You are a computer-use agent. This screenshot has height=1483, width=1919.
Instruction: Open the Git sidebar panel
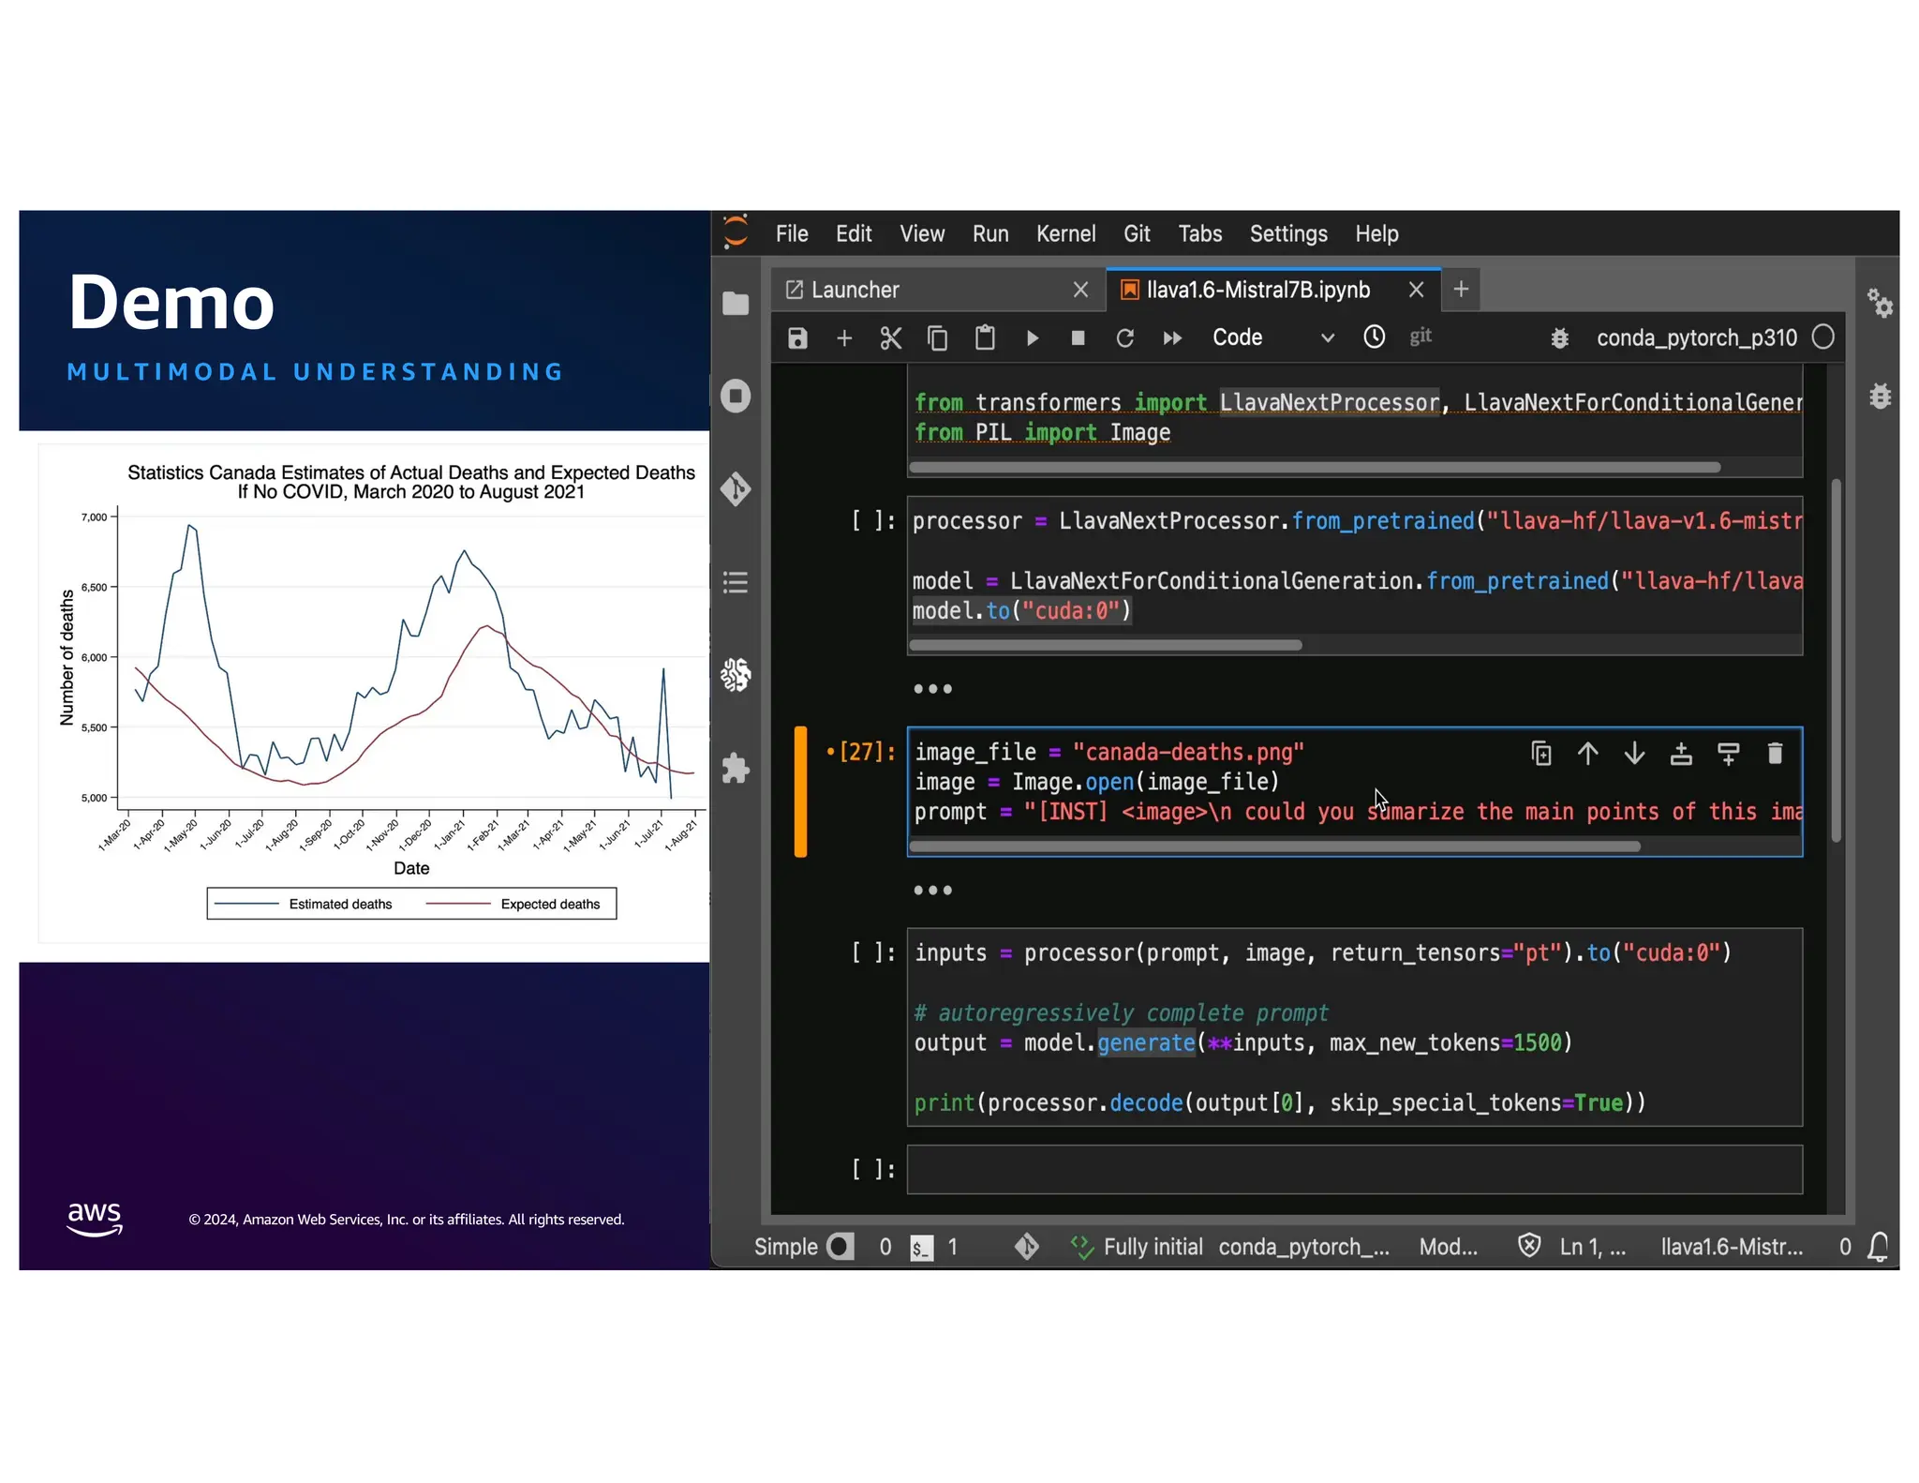(x=736, y=488)
